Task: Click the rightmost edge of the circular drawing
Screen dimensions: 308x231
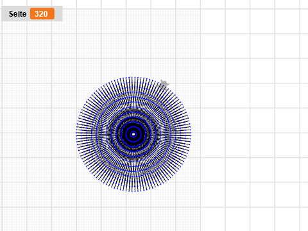Action: click(x=191, y=133)
